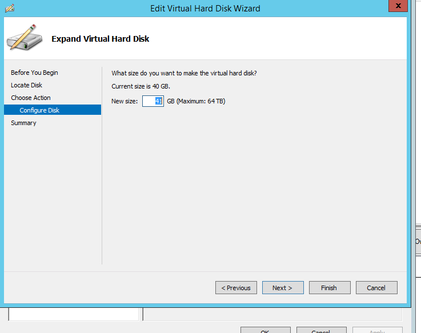Click the wizard window title text
The width and height of the screenshot is (421, 333).
[205, 9]
